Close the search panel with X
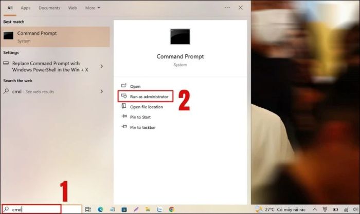This screenshot has width=360, height=214. [240, 8]
